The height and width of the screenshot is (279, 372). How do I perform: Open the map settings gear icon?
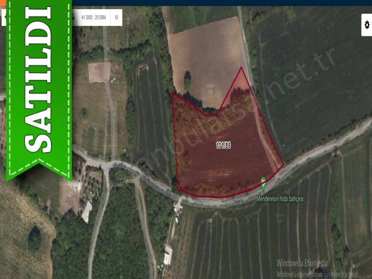point(367,25)
